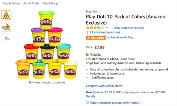177x106 pixels.
Task: Click Report incorrect product information
Action: tap(115, 103)
